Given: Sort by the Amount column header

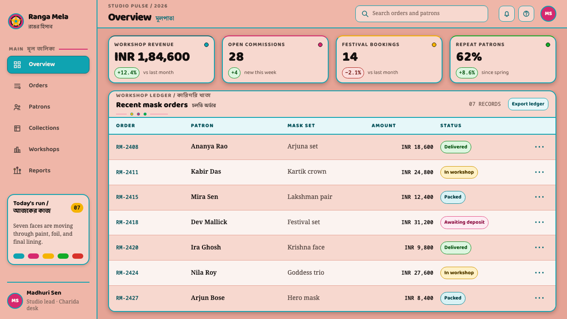Looking at the screenshot, I should (384, 126).
